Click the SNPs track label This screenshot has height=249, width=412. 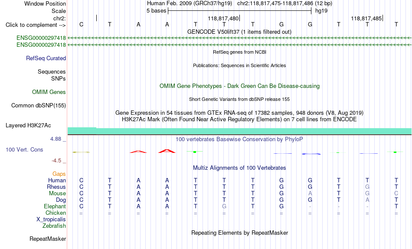59,78
